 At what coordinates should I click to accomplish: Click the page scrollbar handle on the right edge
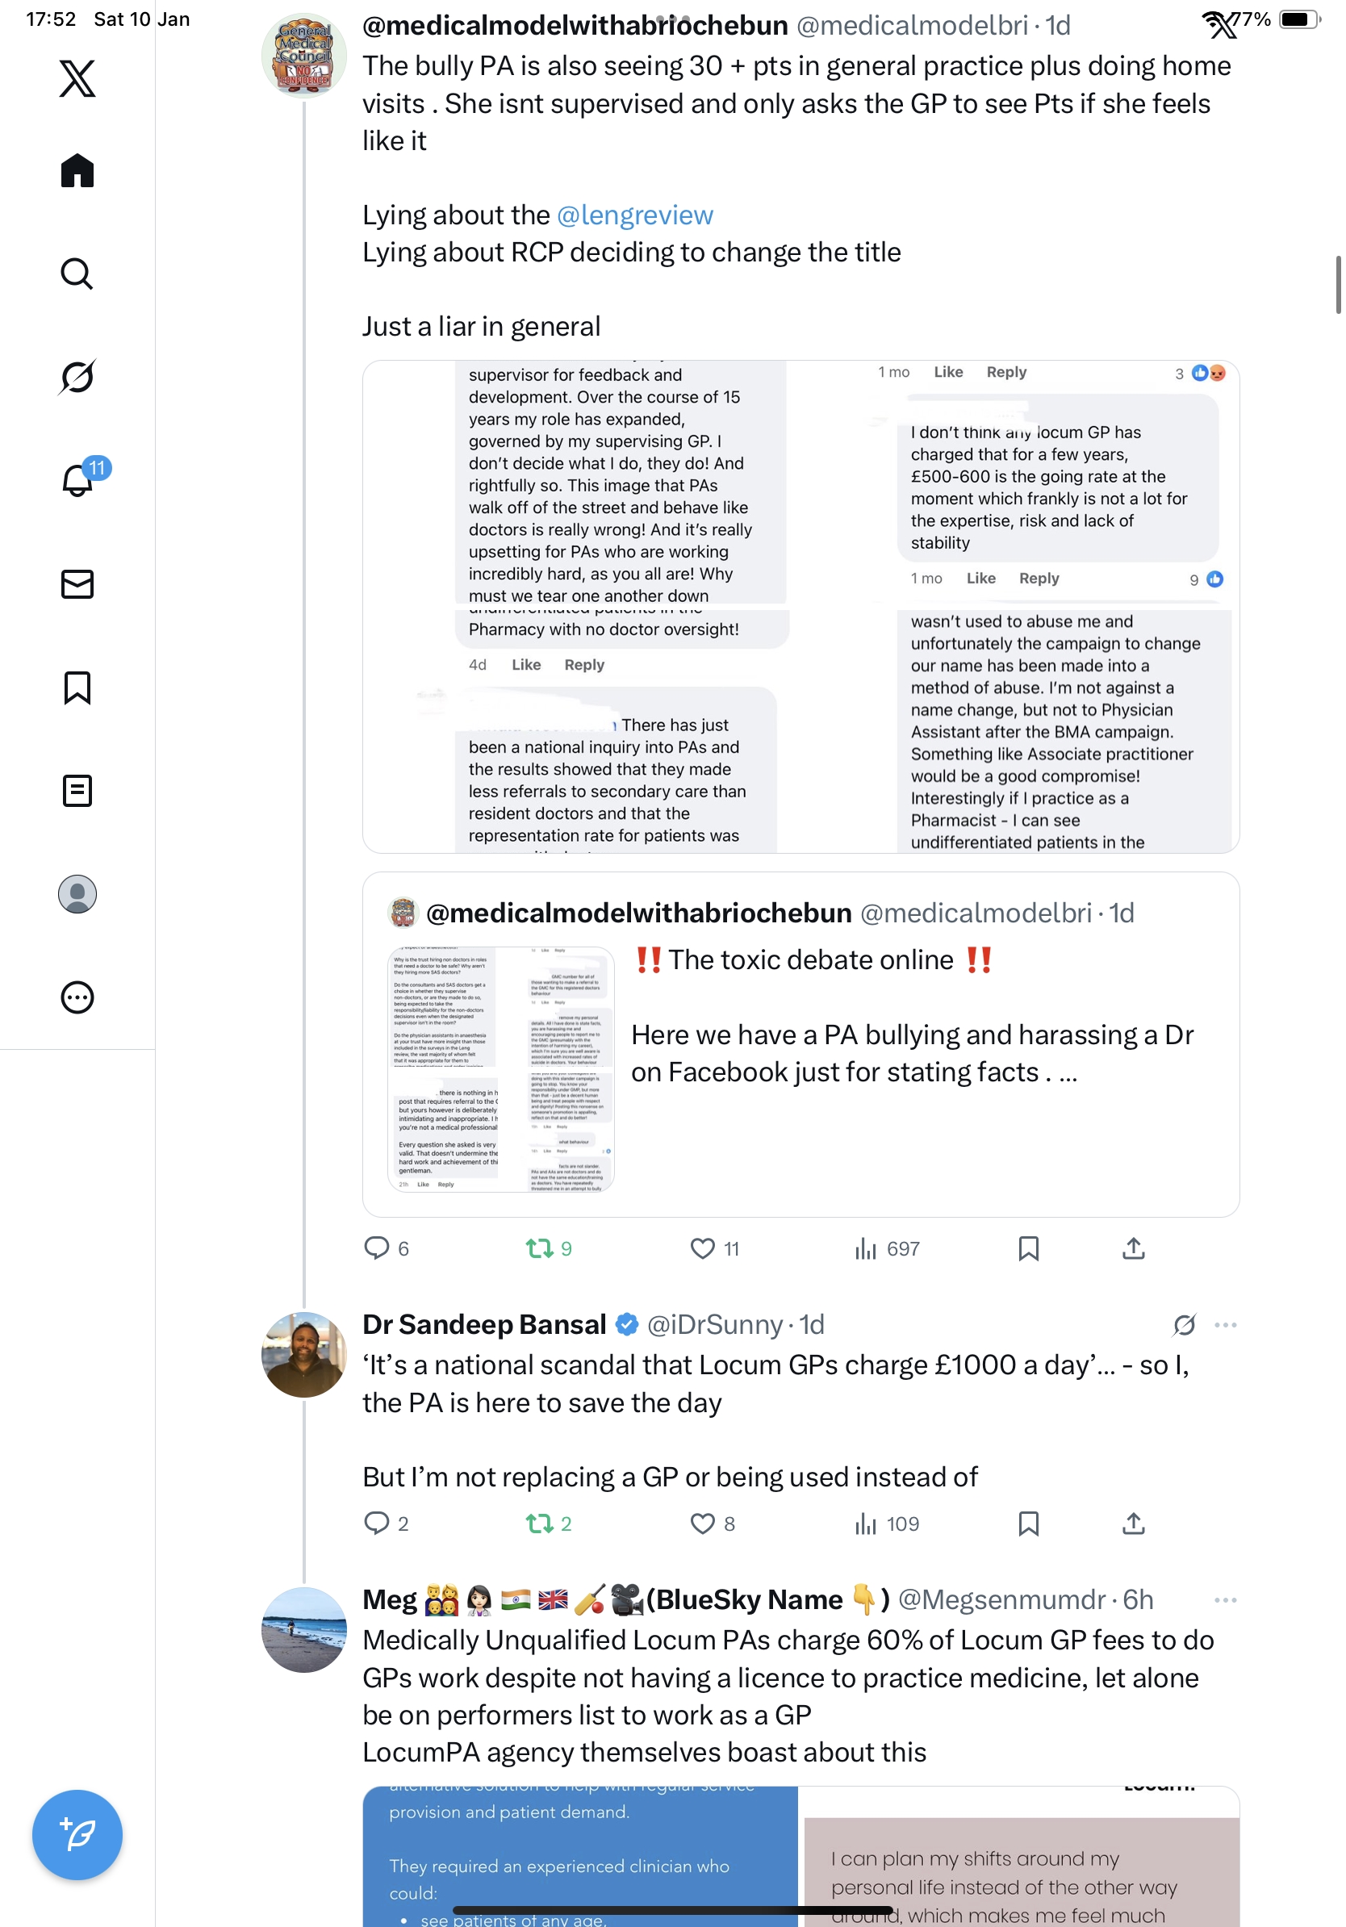click(x=1339, y=286)
